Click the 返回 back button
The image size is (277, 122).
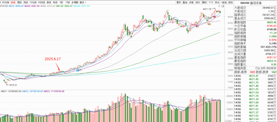point(230,3)
